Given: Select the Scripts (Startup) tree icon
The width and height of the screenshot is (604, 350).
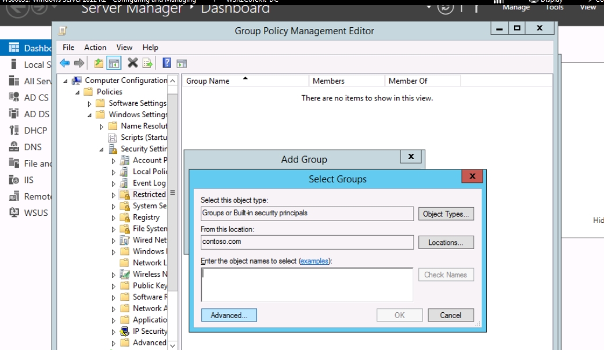Looking at the screenshot, I should click(x=113, y=138).
